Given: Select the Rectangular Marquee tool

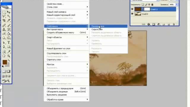Looking at the screenshot, I should 4,12.
